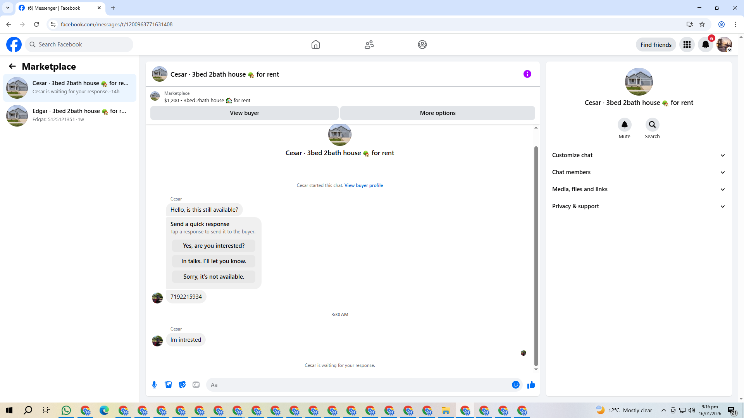The height and width of the screenshot is (418, 744).
Task: Expand the Chat members section
Action: 638,172
